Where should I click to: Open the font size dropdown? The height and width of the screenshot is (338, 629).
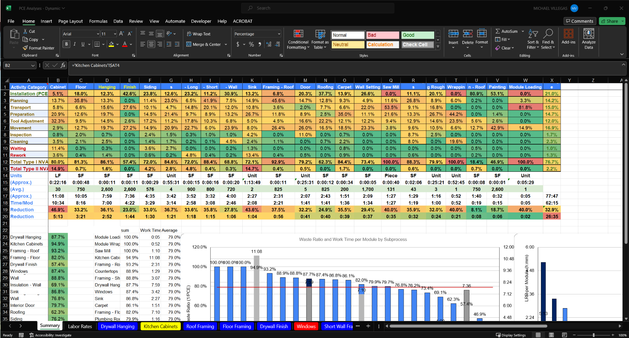[115, 34]
